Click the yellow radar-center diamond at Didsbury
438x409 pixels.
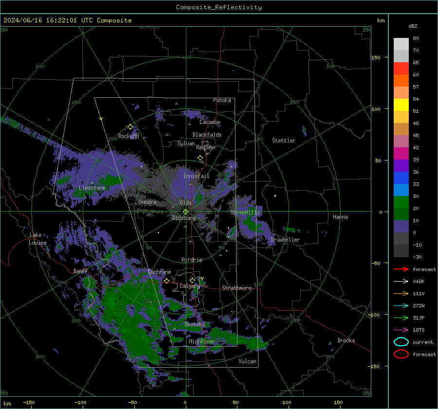click(185, 212)
